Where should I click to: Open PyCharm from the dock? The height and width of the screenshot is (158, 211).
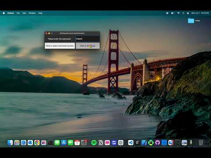click(151, 143)
